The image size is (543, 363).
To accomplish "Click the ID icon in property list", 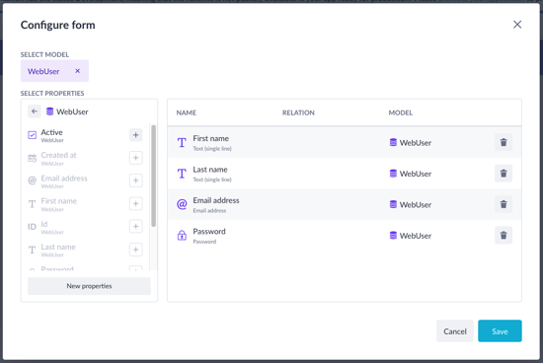I will click(32, 227).
